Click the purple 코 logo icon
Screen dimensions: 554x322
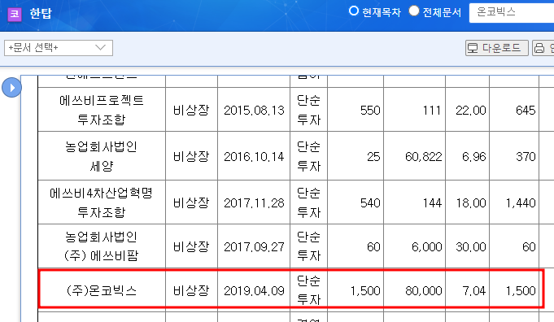(x=15, y=14)
